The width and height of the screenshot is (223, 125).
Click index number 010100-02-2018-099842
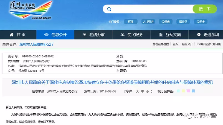[38, 56]
